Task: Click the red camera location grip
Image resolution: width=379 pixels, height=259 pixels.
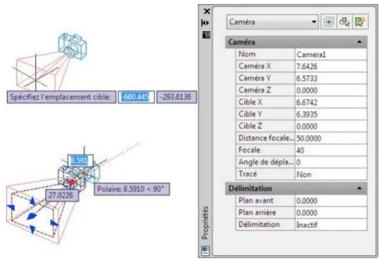Action: click(72, 182)
